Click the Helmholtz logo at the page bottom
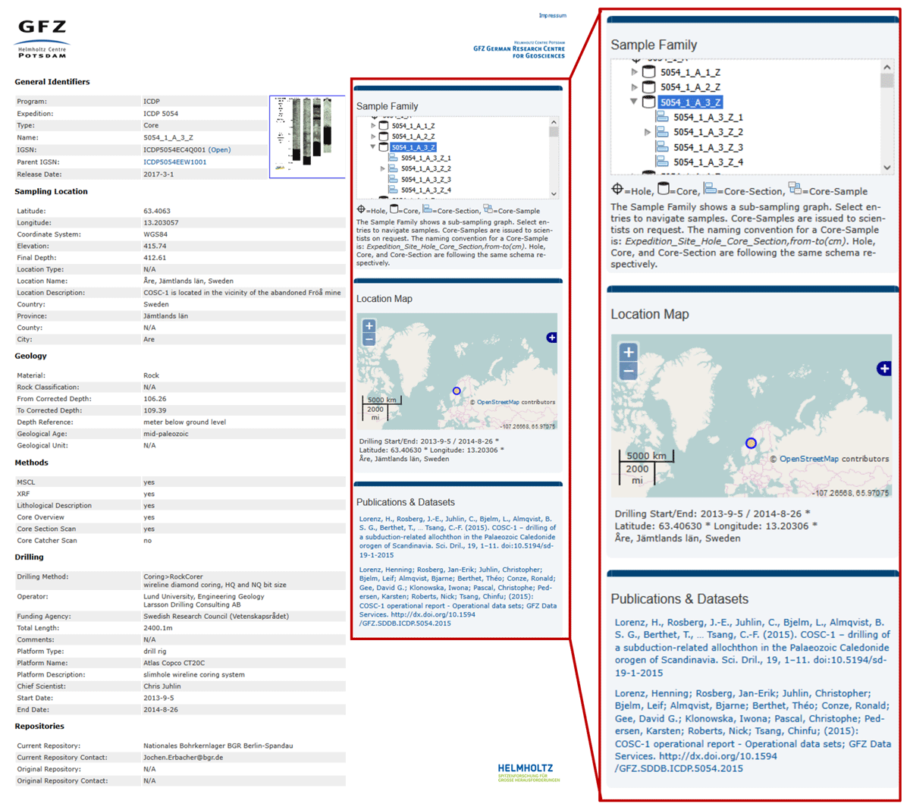 (528, 773)
